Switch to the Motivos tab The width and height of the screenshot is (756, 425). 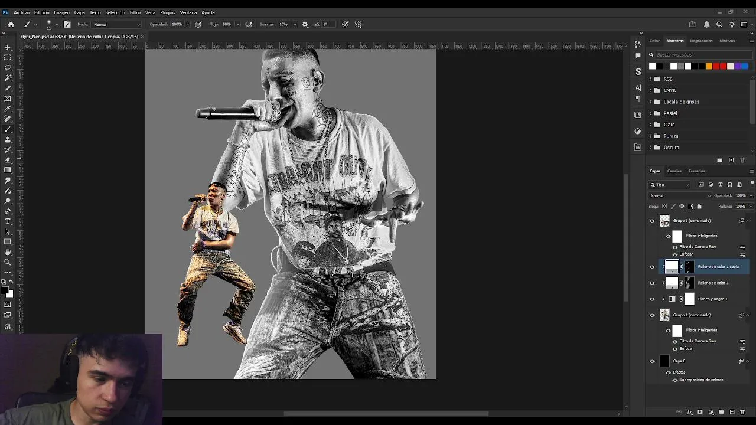[x=727, y=41]
